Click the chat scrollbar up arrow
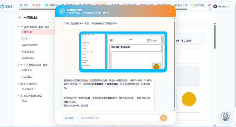Screen dimensions: 236x127 coord(174,18)
